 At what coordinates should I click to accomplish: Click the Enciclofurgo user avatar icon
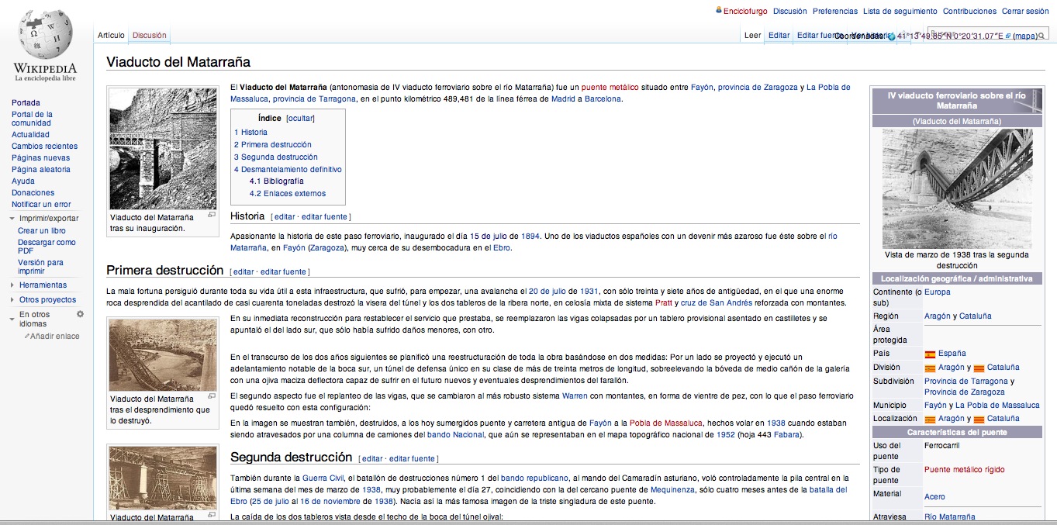(x=718, y=11)
